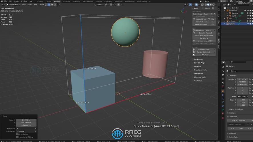The image size is (253, 142).
Task: Click the keKit settings icon beside v2.23 Pro
Action: [x=213, y=8]
